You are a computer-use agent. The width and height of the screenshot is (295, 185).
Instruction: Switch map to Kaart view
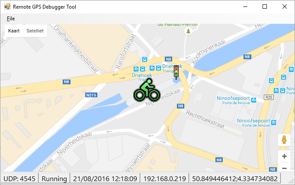point(14,31)
